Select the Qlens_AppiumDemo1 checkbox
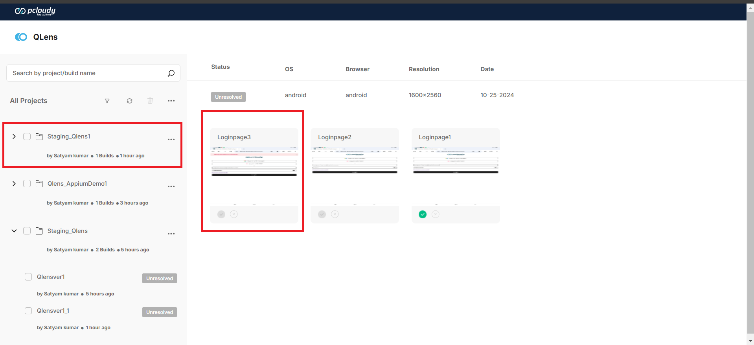The height and width of the screenshot is (345, 754). coord(27,184)
